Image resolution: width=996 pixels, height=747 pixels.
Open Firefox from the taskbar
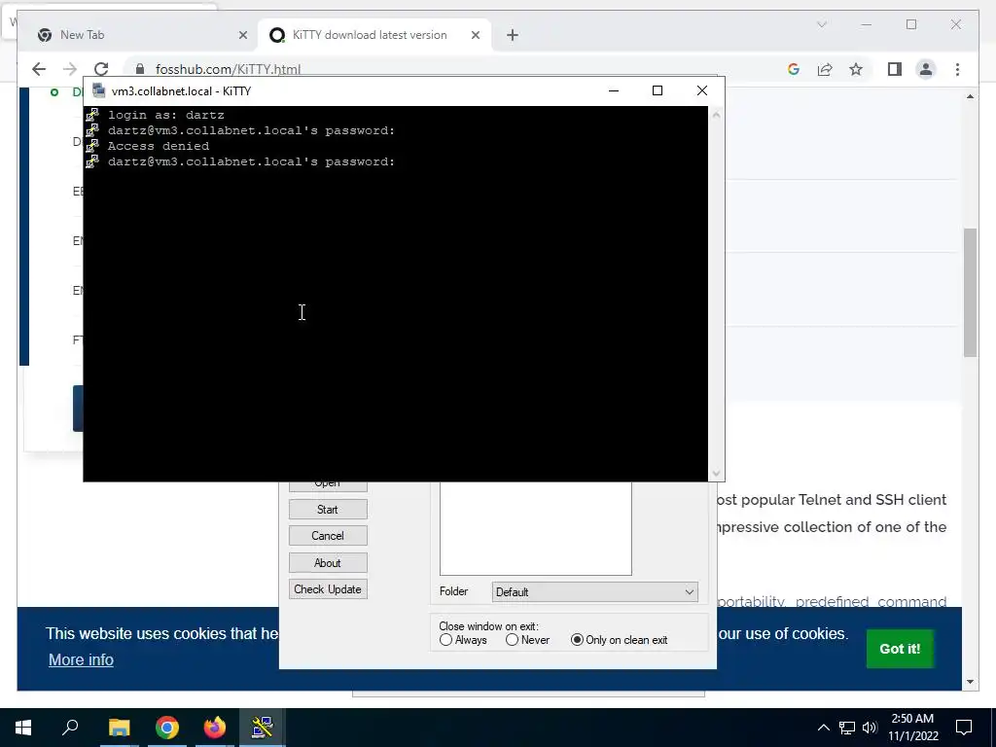215,728
